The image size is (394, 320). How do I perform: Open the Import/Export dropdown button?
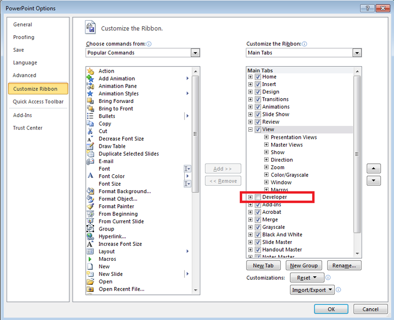pyautogui.click(x=312, y=290)
